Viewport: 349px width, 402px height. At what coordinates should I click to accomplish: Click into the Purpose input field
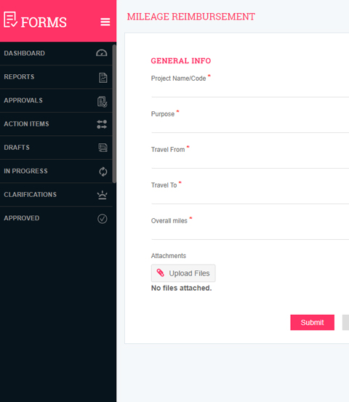tap(250, 126)
